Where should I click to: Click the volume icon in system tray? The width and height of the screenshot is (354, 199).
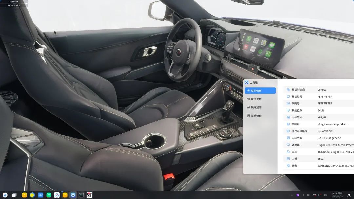[308, 195]
